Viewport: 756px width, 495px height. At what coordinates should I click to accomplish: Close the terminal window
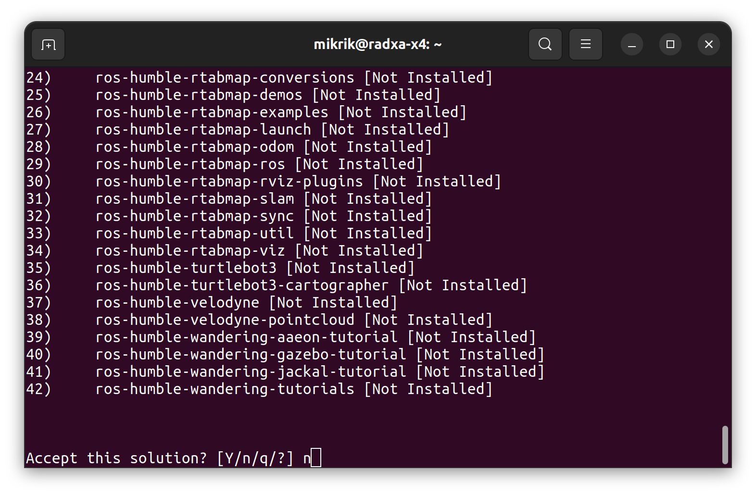pos(708,45)
